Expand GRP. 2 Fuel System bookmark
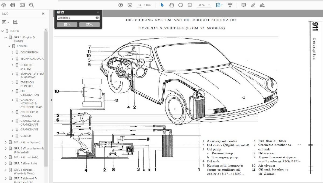 [6, 142]
